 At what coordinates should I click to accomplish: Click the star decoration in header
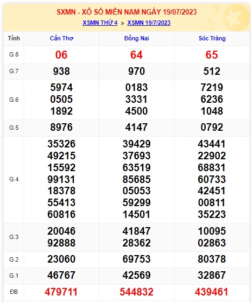(x=236, y=17)
